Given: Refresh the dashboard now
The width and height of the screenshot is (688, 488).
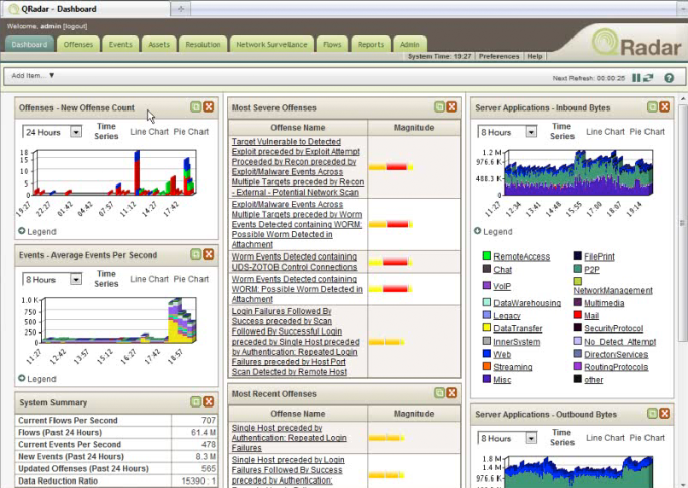Looking at the screenshot, I should pyautogui.click(x=648, y=78).
